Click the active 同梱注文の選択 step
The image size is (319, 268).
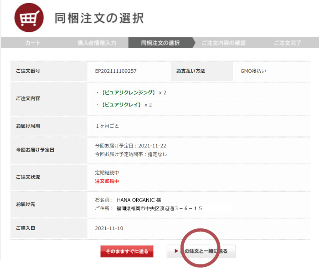pos(160,43)
